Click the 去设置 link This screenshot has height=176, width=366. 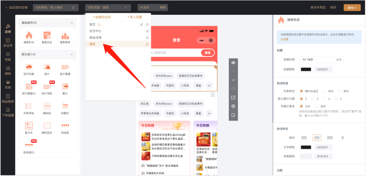284,39
